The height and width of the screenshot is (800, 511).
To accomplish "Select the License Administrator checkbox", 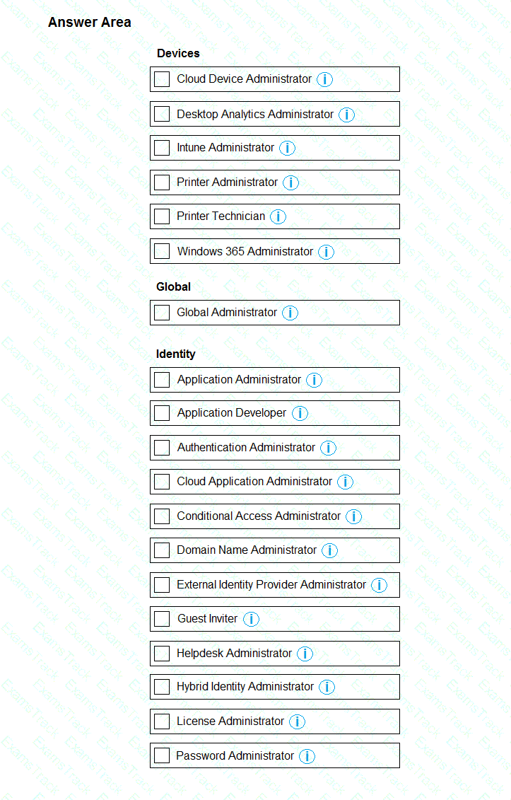I will coord(162,721).
